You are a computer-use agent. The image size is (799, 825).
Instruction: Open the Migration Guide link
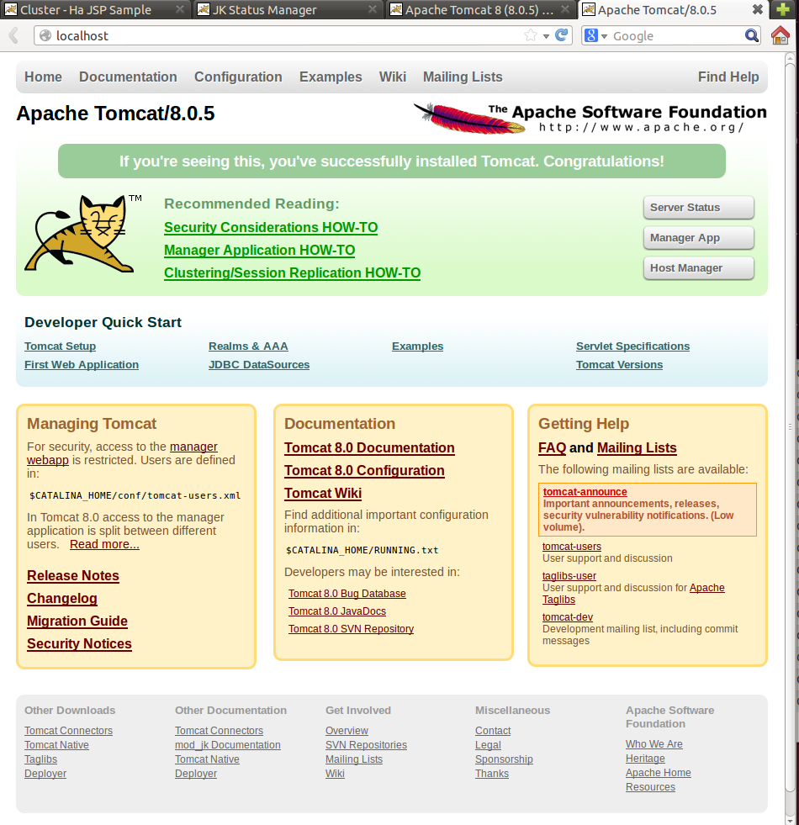pos(77,621)
